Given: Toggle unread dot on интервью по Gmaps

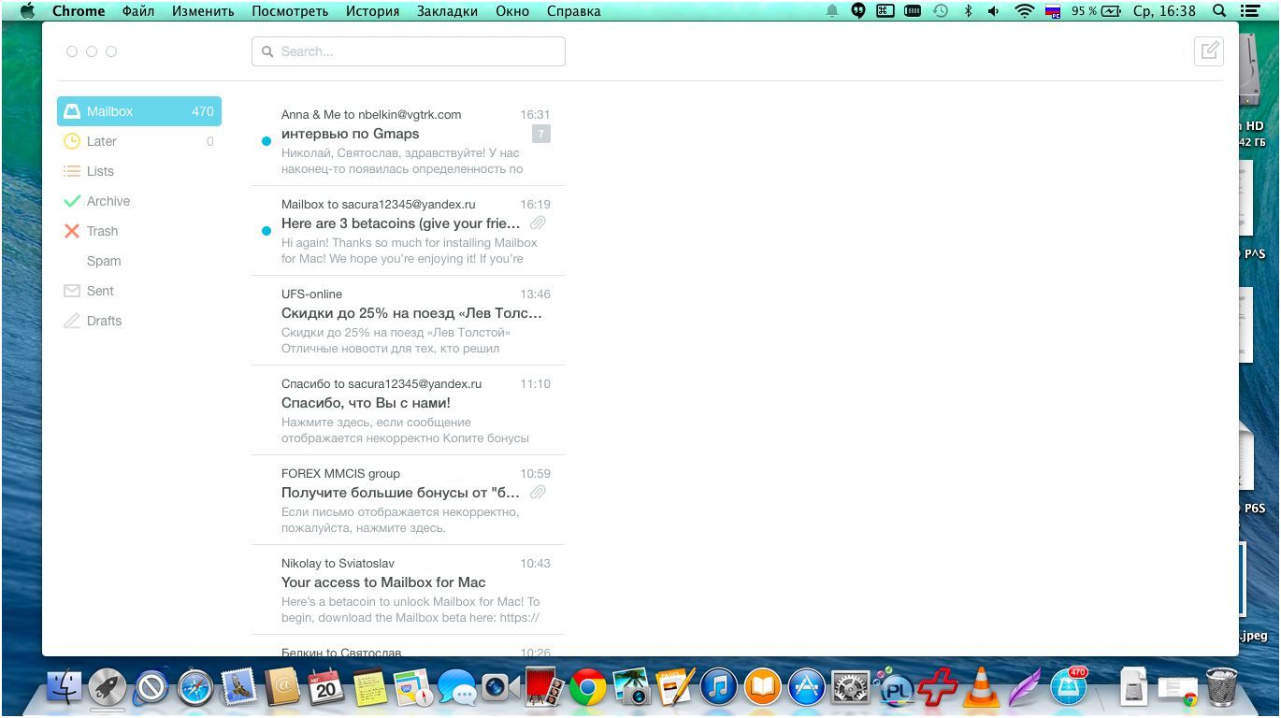Looking at the screenshot, I should [x=266, y=141].
